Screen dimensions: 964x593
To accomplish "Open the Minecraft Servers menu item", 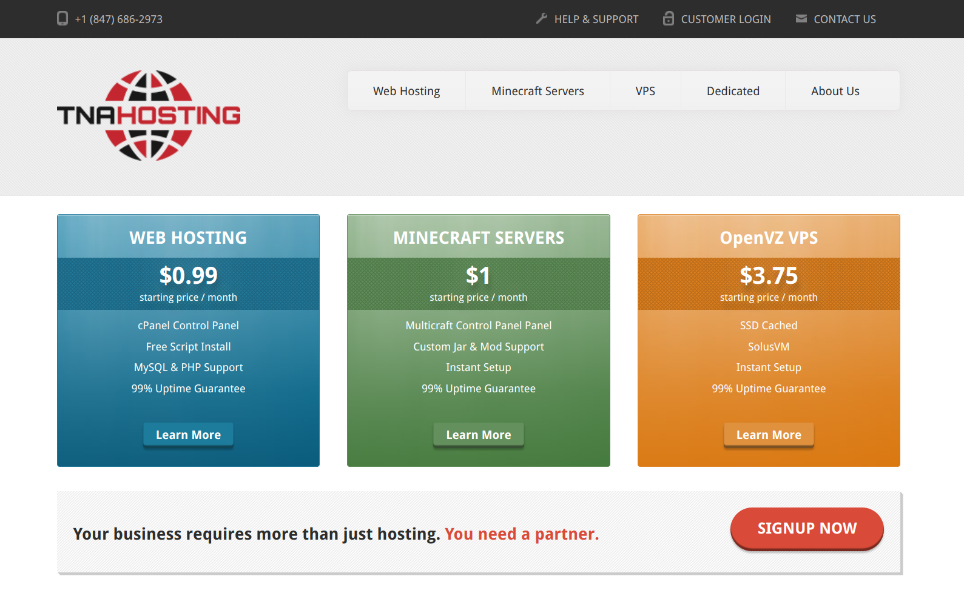I will click(538, 91).
